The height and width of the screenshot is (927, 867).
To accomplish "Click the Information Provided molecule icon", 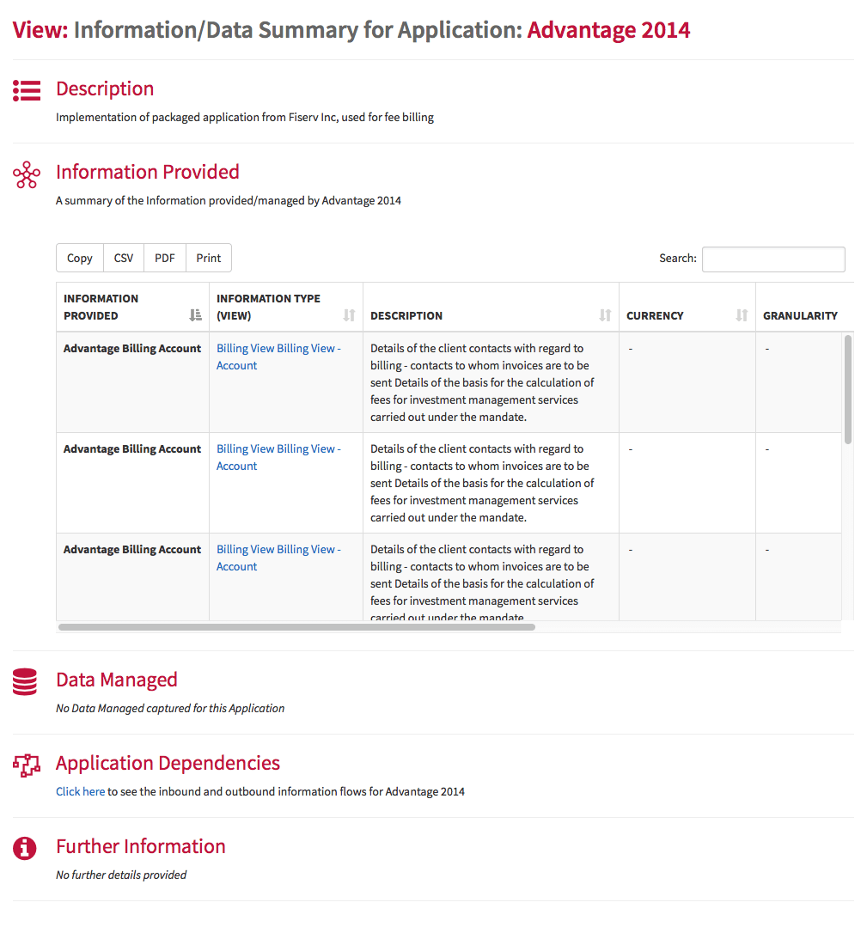I will coord(27,175).
